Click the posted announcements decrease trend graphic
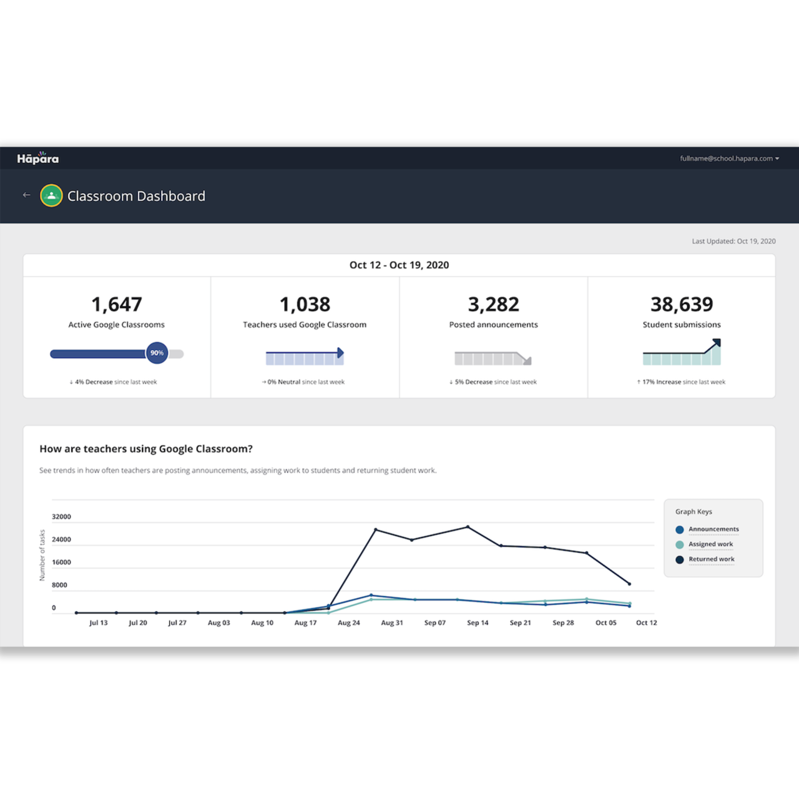 tap(493, 358)
